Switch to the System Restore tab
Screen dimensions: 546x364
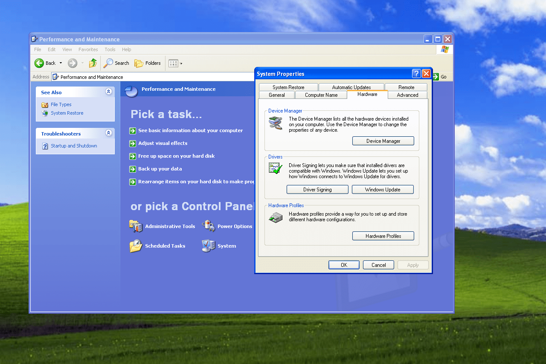(288, 87)
